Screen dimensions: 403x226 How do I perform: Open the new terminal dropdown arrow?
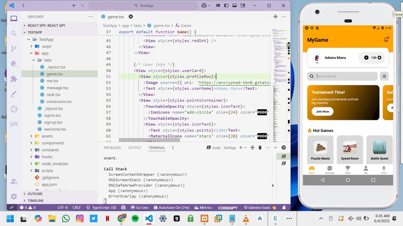[246, 148]
